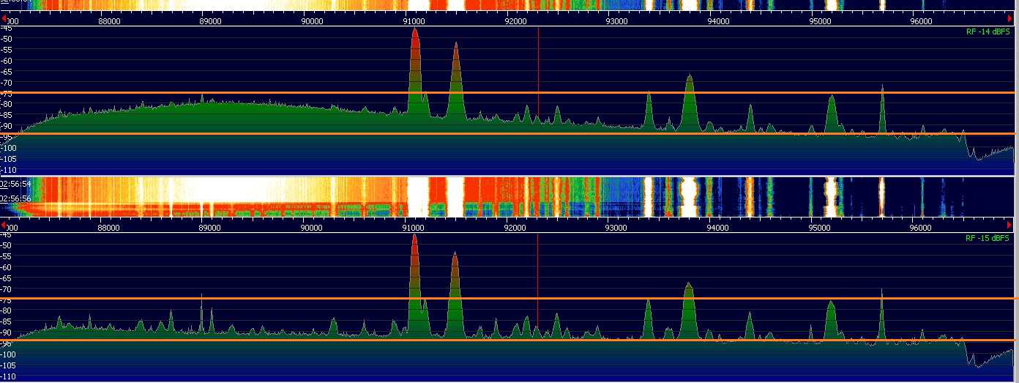Viewport: 1019px width, 383px height.
Task: Click 96000 on the lower frequency scale
Action: [x=920, y=228]
